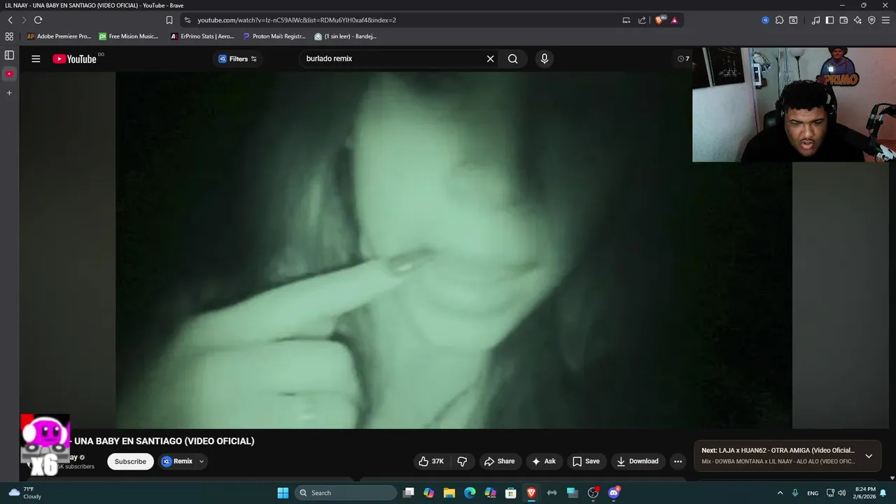Download the video
Viewport: 896px width, 504px height.
pyautogui.click(x=638, y=461)
